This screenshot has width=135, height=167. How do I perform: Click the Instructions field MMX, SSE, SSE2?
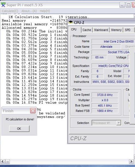(111, 82)
